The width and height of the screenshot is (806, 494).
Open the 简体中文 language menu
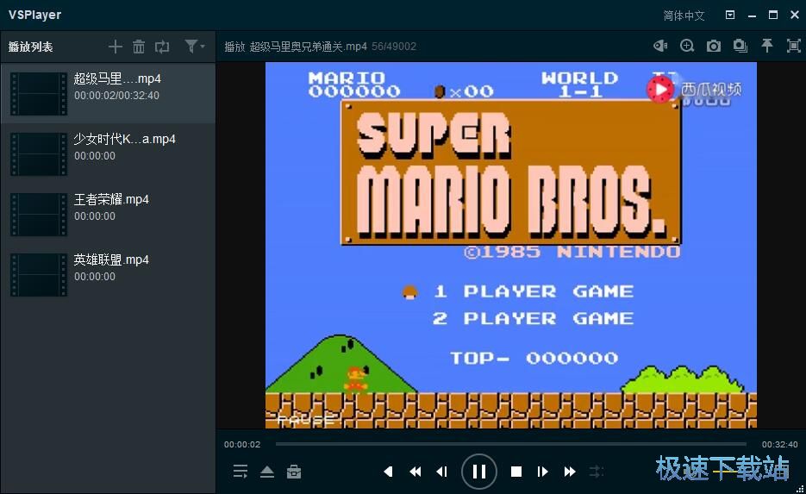click(684, 16)
